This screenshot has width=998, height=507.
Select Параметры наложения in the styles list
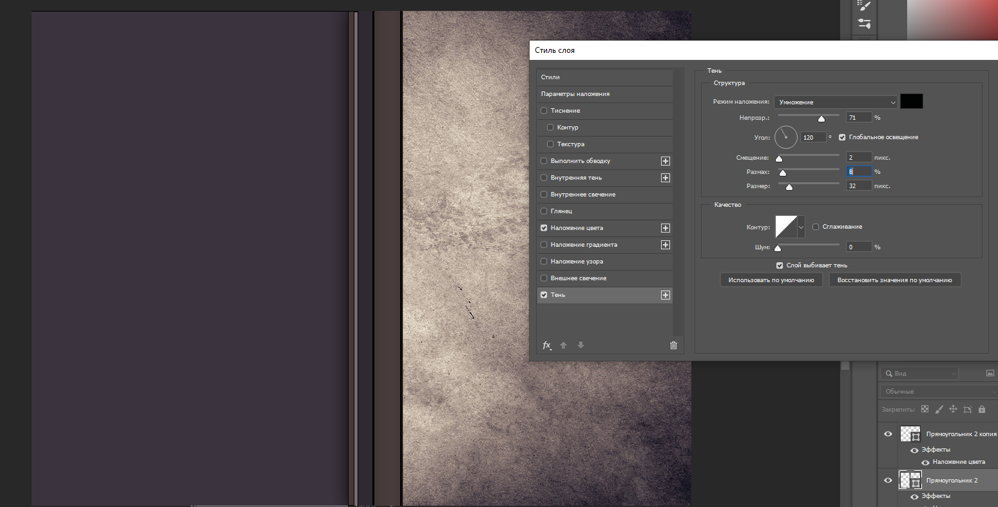[x=575, y=94]
